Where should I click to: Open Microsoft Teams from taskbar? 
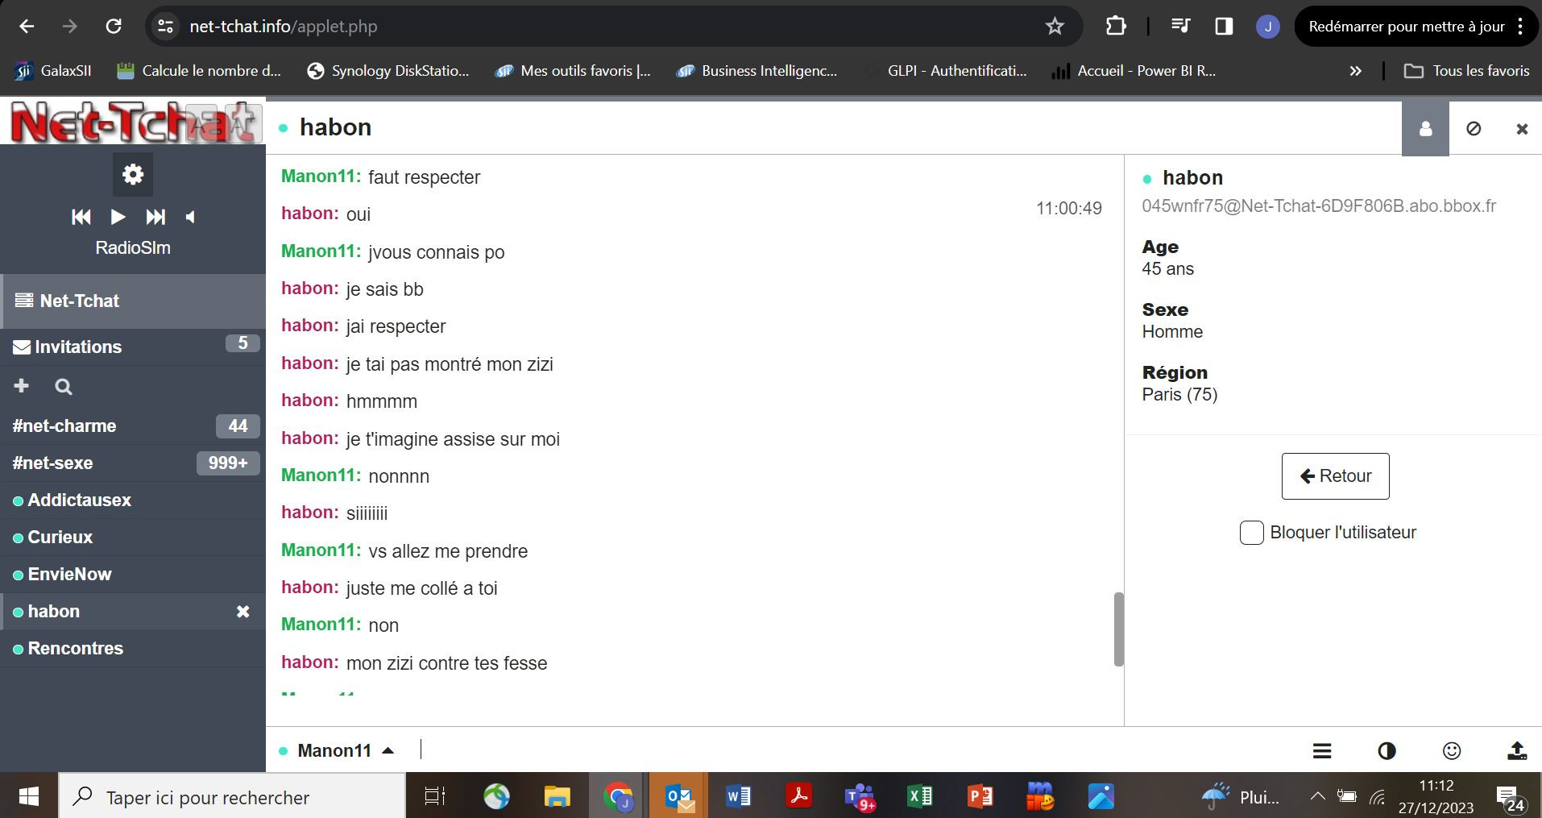[x=859, y=796]
